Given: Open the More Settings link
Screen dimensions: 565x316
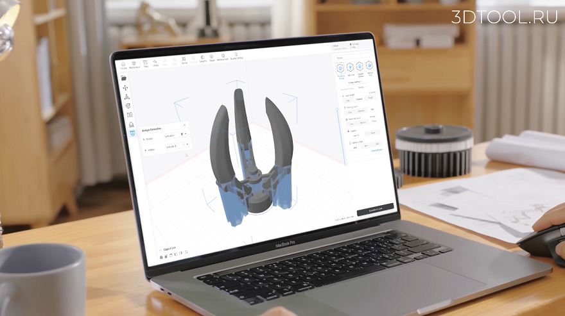Looking at the screenshot, I should [x=377, y=150].
